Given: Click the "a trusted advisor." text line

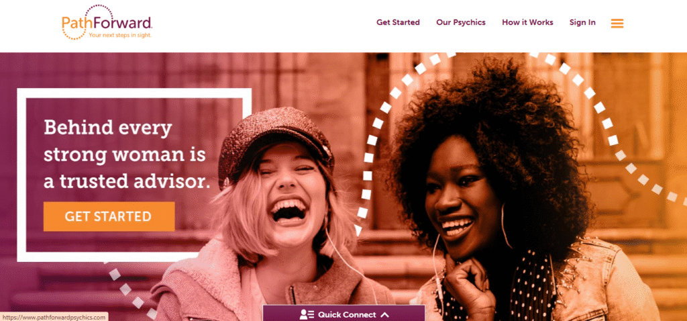Looking at the screenshot, I should [x=127, y=181].
